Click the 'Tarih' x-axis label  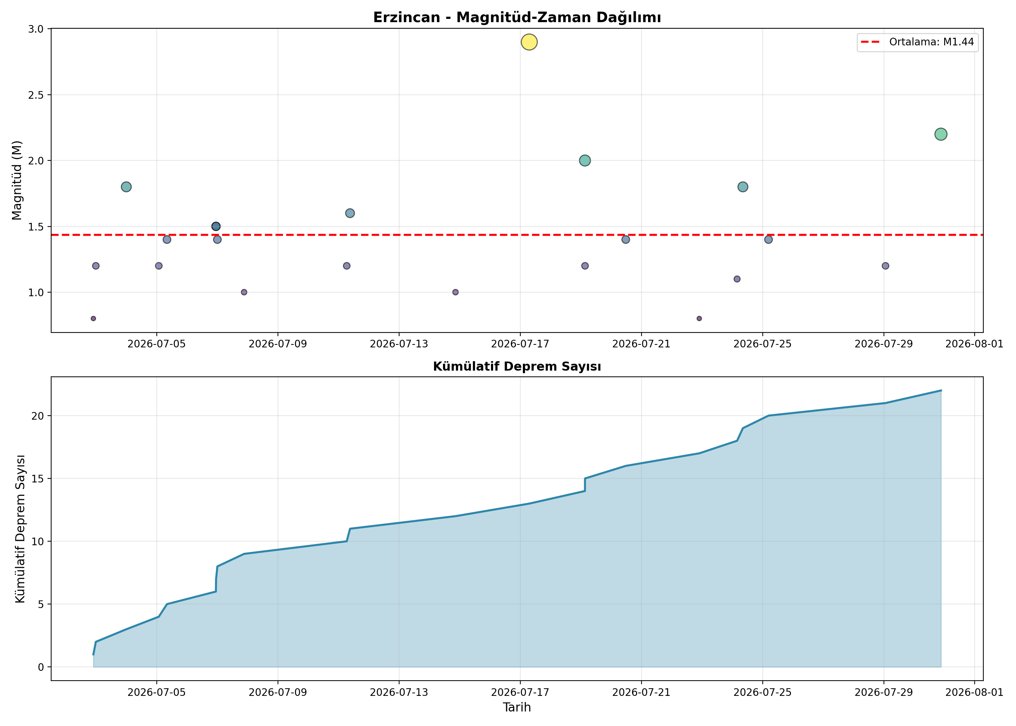point(517,707)
